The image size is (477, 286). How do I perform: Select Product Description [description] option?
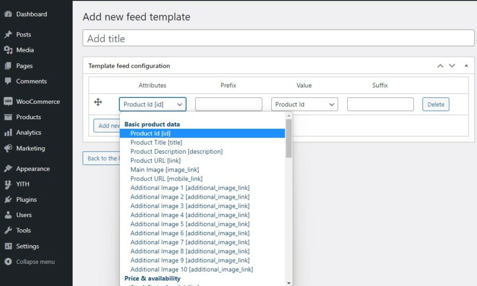pyautogui.click(x=202, y=151)
